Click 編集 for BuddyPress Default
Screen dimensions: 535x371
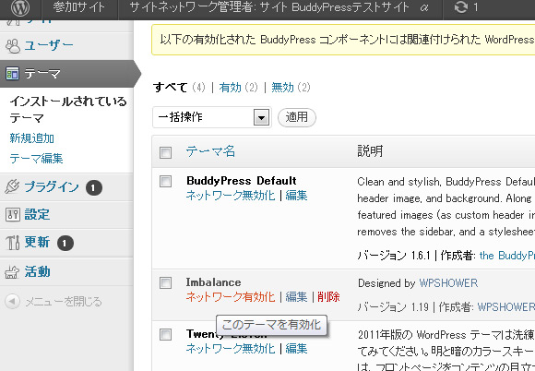tap(296, 196)
